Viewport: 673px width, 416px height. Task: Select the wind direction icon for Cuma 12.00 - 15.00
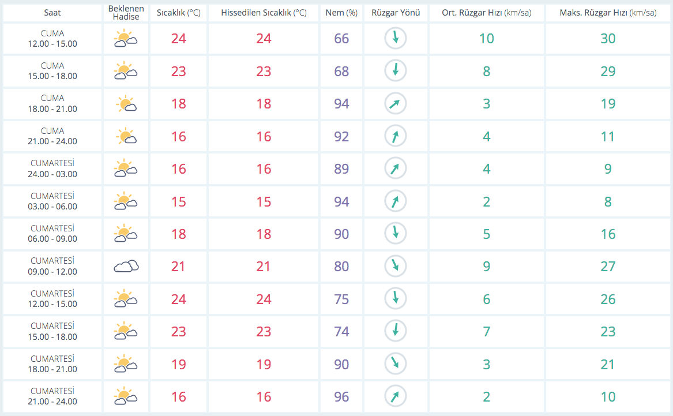(x=396, y=39)
